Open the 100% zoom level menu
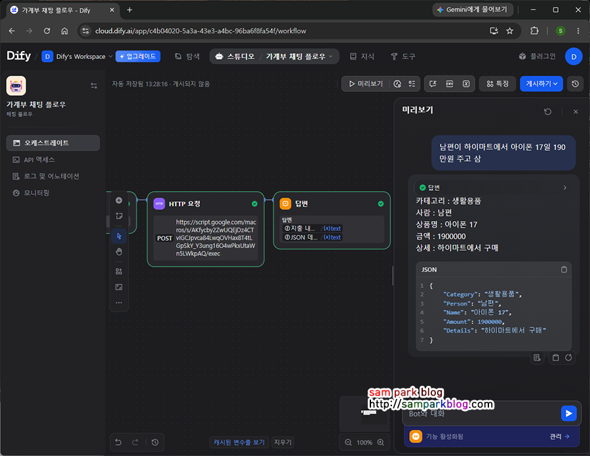This screenshot has height=456, width=590. 364,442
